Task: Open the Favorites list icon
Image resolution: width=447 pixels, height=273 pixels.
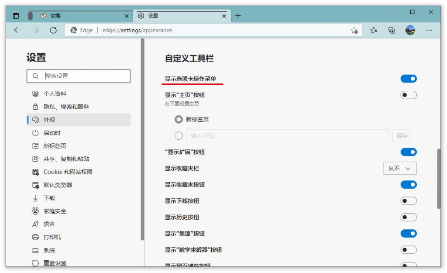Action: 374,30
